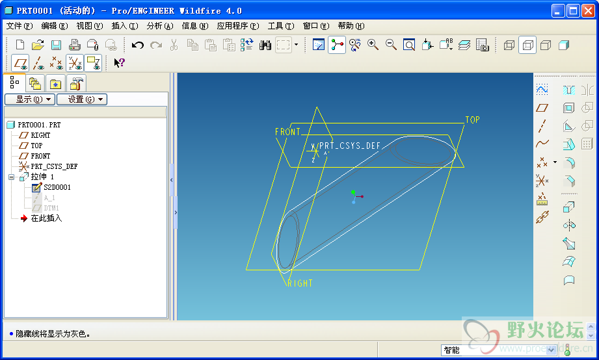Toggle the spin center display
The width and height of the screenshot is (599, 360).
coord(336,45)
